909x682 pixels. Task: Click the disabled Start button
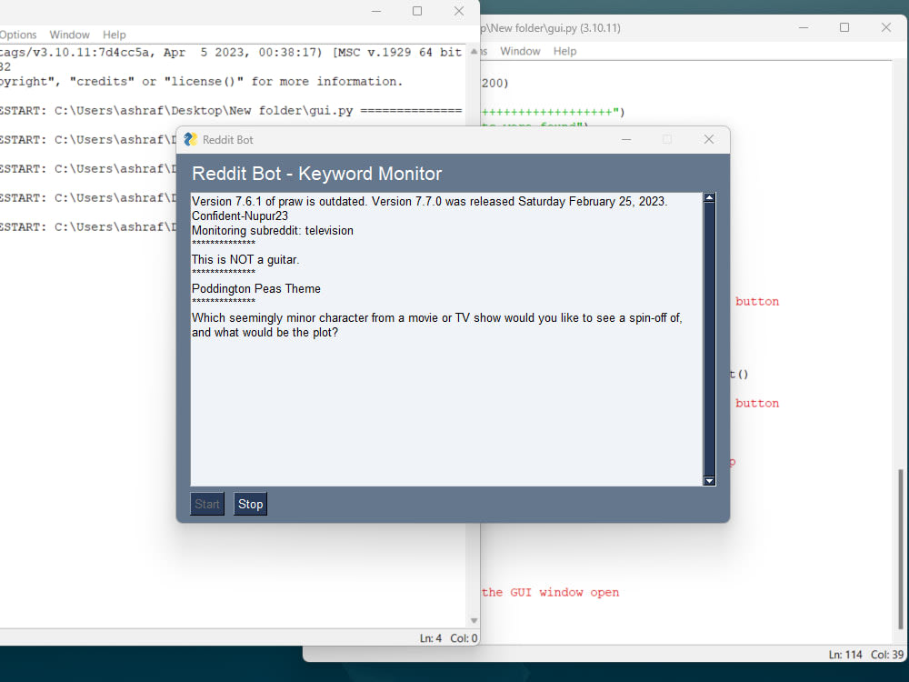tap(206, 503)
